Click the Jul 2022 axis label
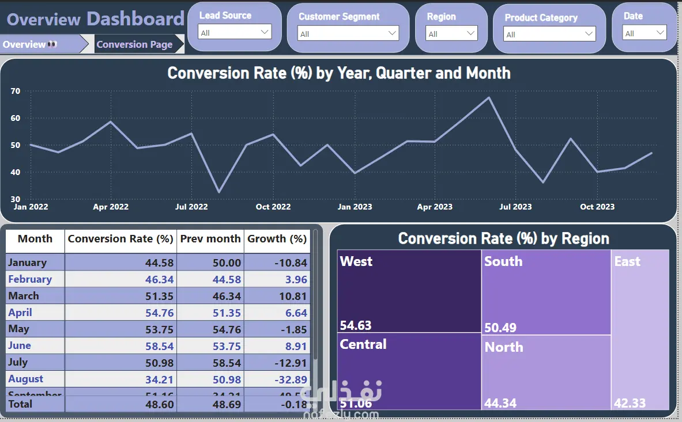 (x=191, y=207)
